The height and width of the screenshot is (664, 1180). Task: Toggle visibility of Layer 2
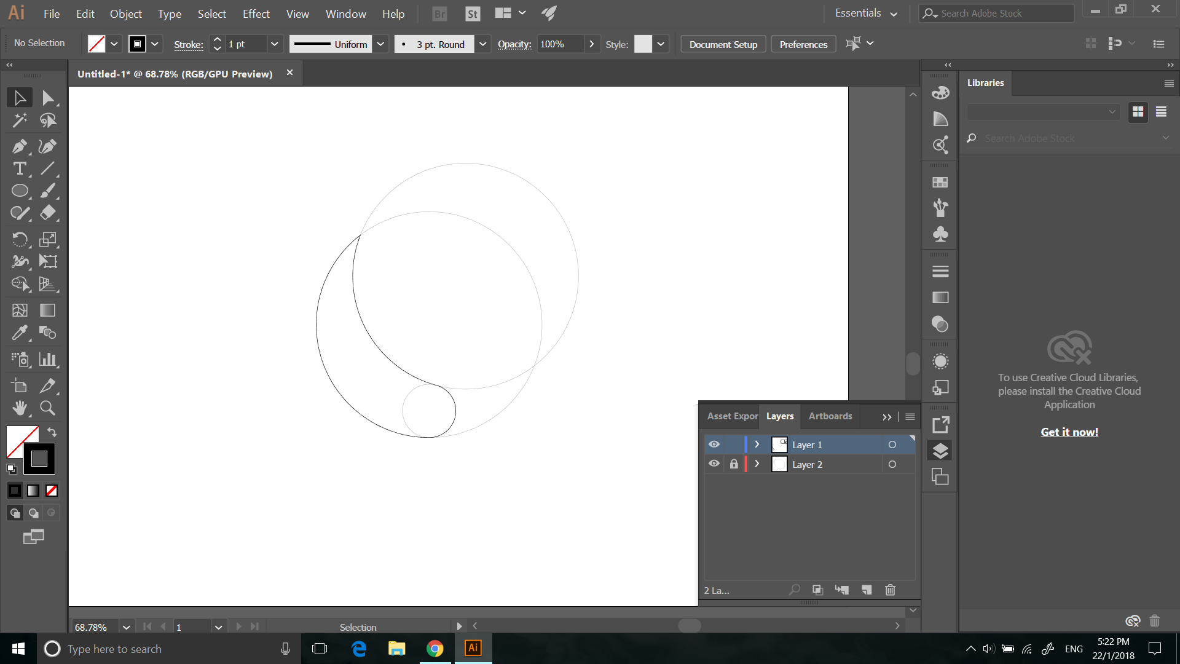pos(714,464)
